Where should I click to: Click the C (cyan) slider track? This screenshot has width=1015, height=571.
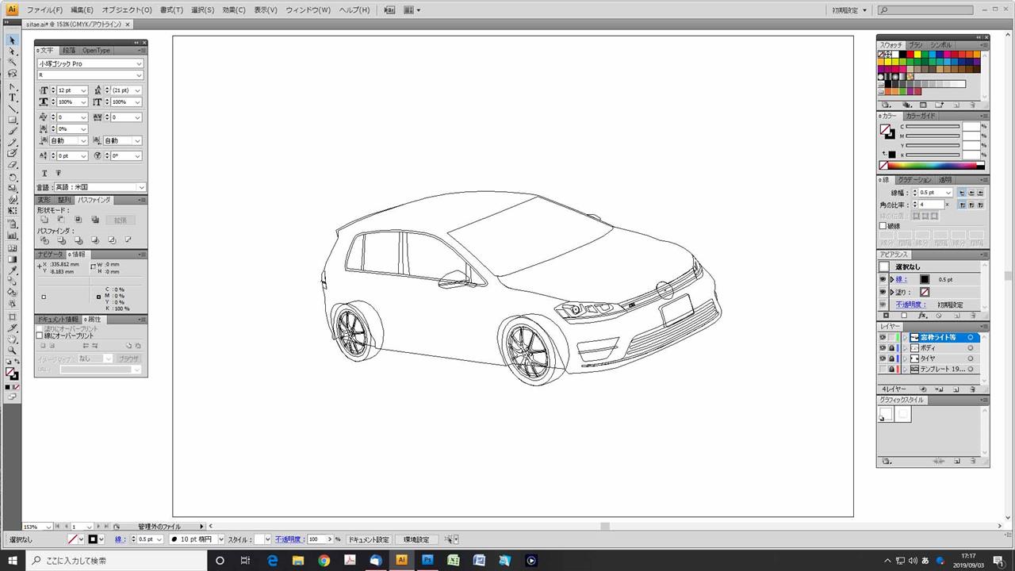click(x=933, y=127)
